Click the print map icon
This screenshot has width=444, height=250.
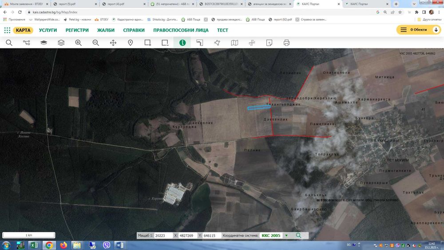coord(286,43)
